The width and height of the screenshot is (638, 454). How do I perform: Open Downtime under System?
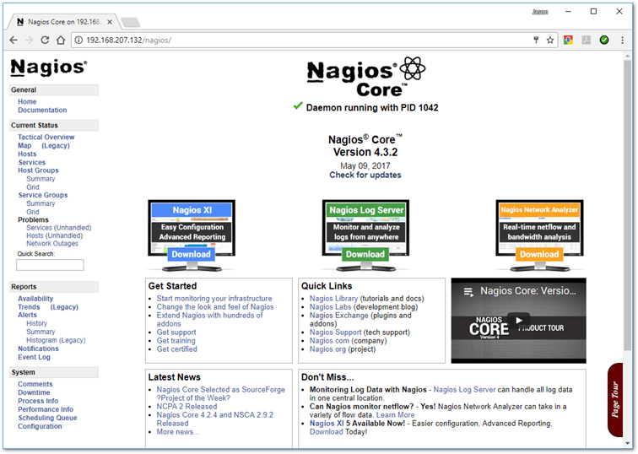tap(34, 392)
